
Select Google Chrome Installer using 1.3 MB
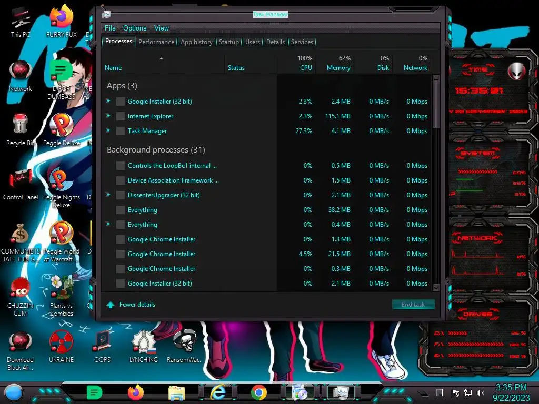pos(266,239)
